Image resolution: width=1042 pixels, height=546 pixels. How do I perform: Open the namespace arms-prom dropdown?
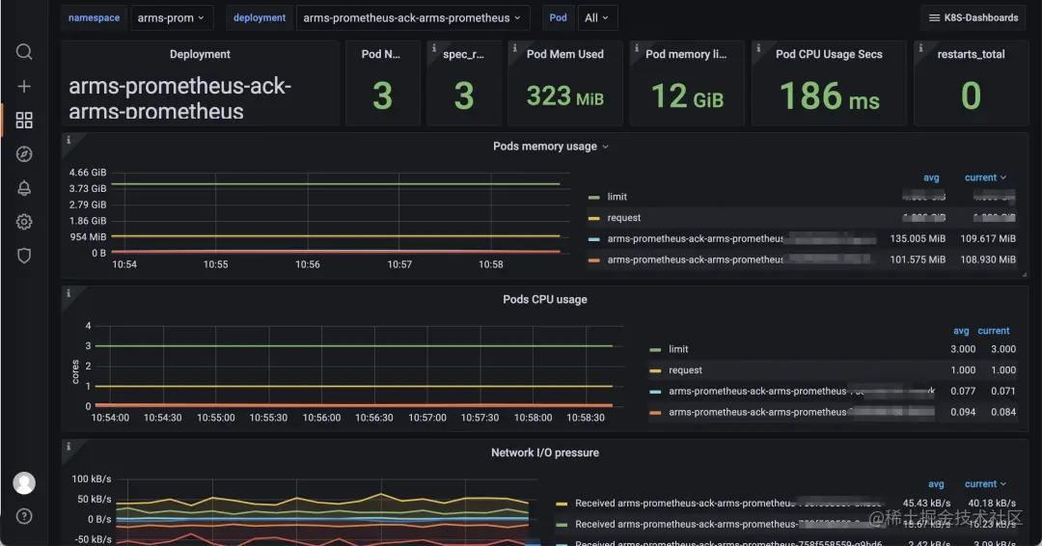(172, 18)
